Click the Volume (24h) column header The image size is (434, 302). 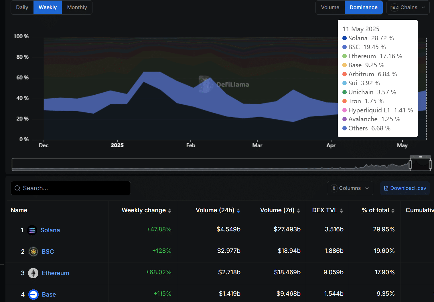215,210
